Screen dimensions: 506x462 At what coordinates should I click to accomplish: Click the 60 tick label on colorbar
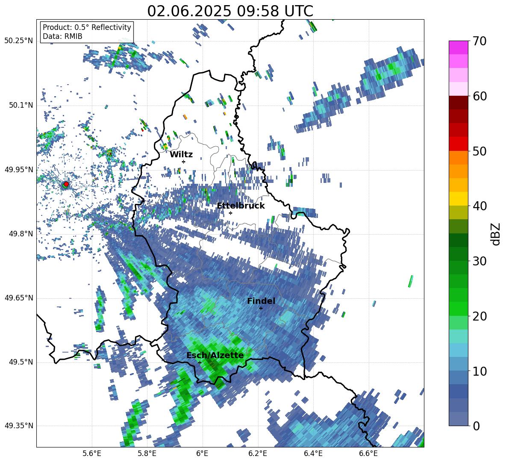coord(480,96)
